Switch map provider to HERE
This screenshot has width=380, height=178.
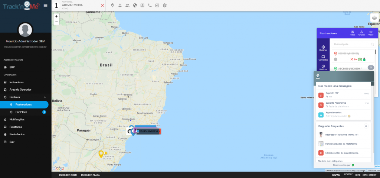coord(357,175)
